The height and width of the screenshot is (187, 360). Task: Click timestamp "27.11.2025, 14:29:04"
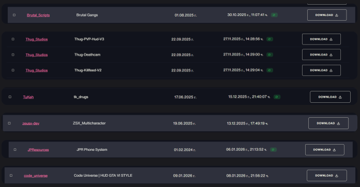click(243, 70)
